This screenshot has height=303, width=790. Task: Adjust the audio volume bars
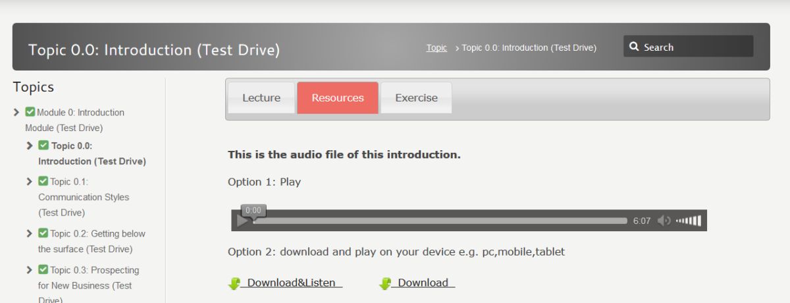pos(689,221)
